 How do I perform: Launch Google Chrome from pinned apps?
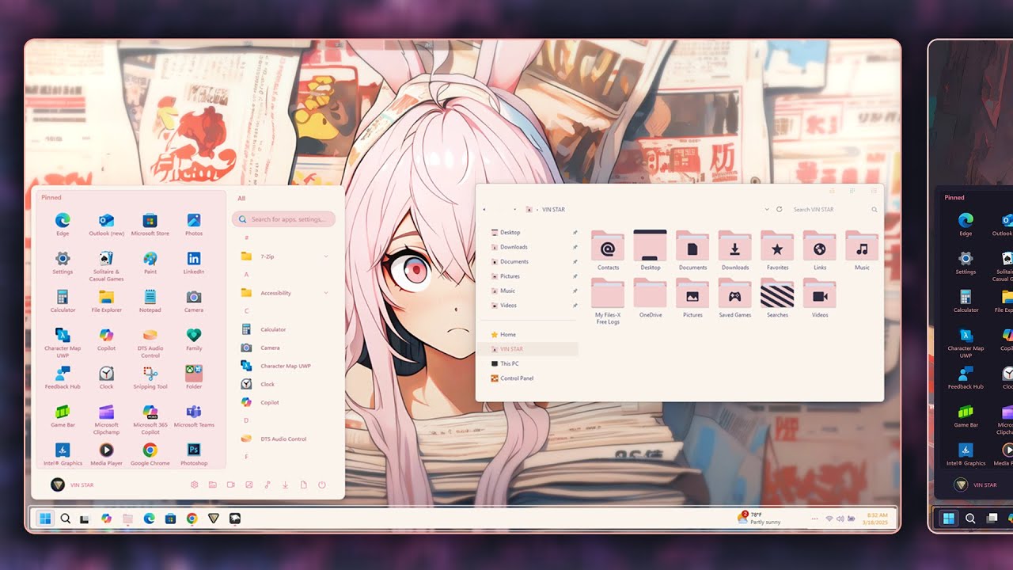pyautogui.click(x=150, y=454)
